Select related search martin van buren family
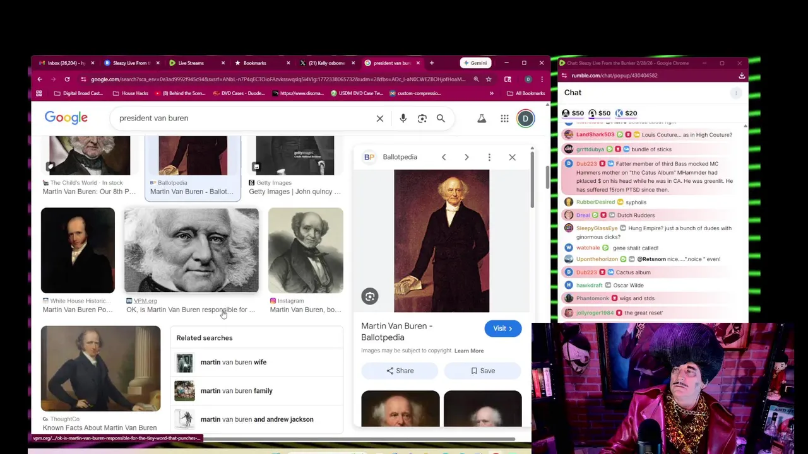This screenshot has height=454, width=808. coord(256,391)
